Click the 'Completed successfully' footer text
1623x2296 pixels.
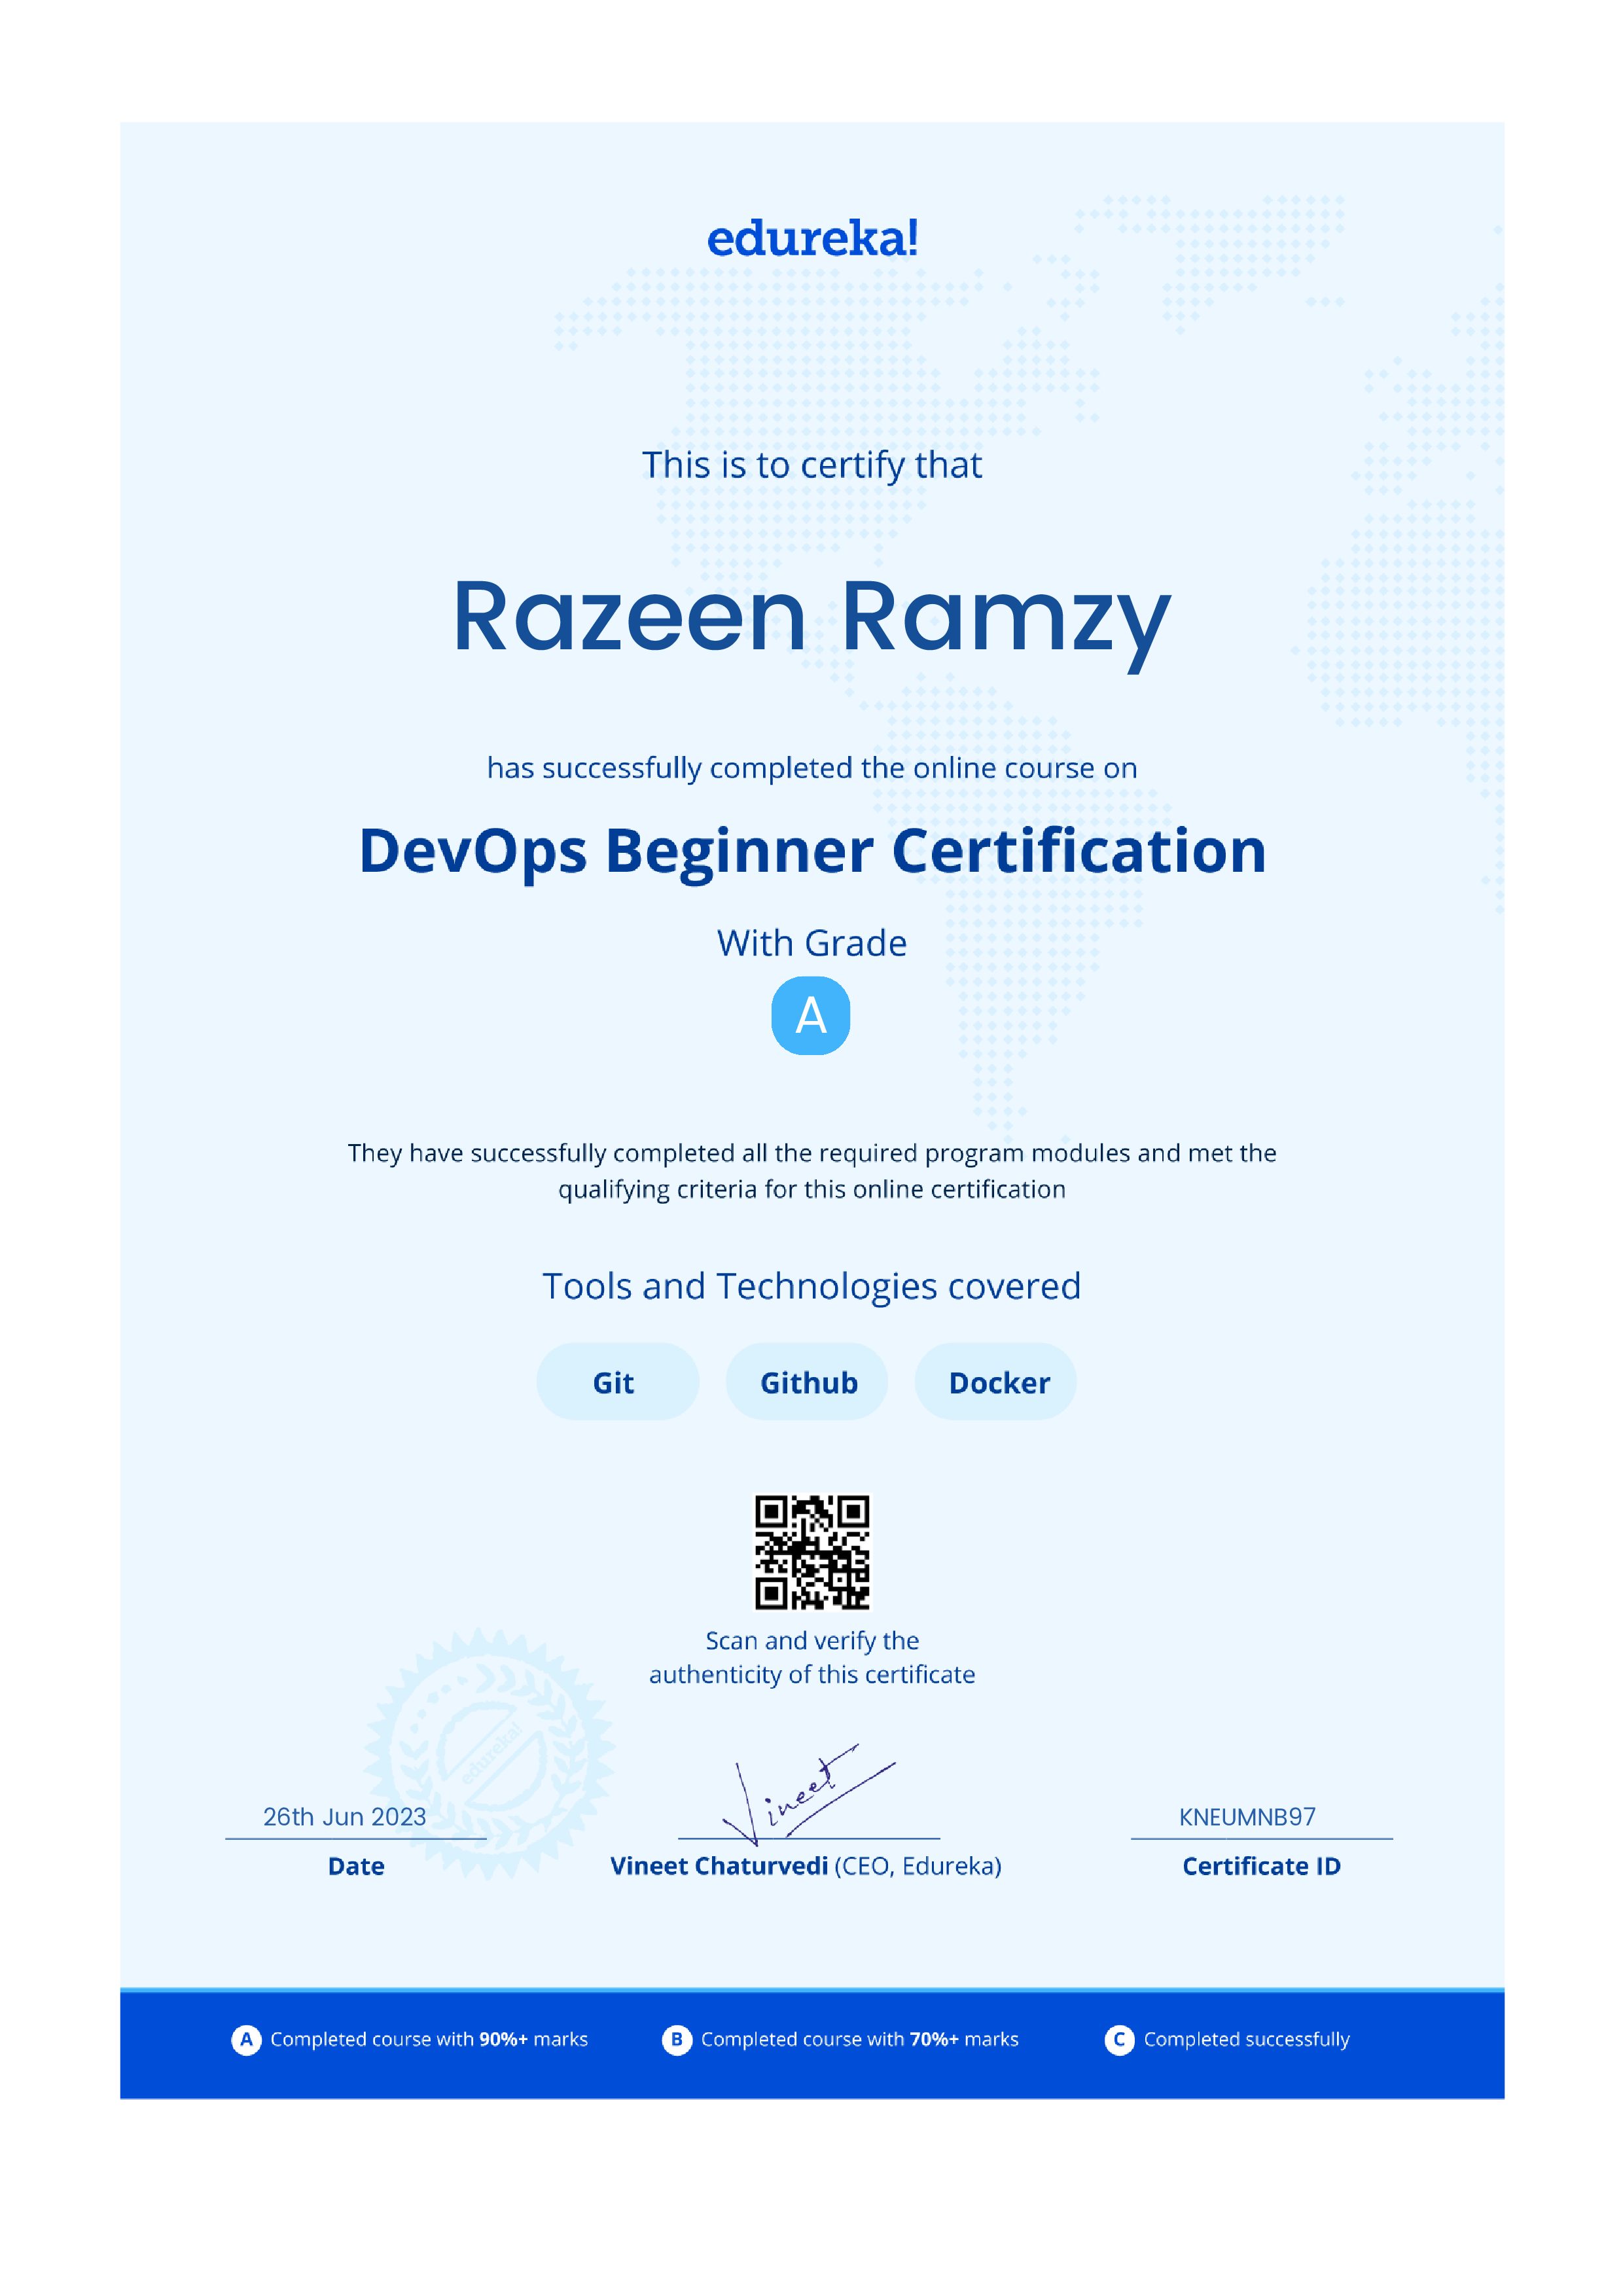click(1247, 2040)
